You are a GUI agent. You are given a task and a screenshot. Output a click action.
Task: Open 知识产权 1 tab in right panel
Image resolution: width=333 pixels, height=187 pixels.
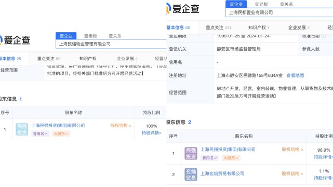(259, 28)
